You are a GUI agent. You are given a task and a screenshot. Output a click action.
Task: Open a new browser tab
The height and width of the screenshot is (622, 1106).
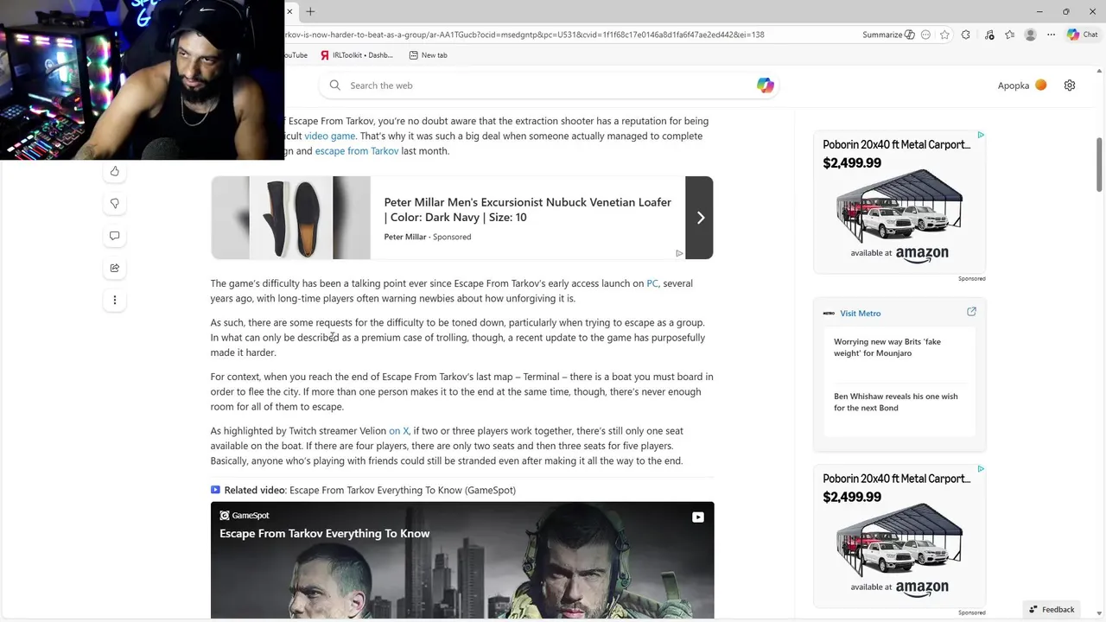pos(310,11)
